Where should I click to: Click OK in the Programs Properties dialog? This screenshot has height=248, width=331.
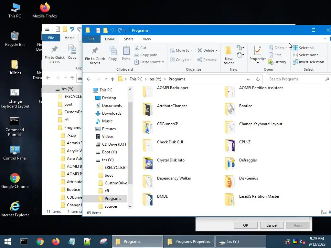tap(246, 225)
